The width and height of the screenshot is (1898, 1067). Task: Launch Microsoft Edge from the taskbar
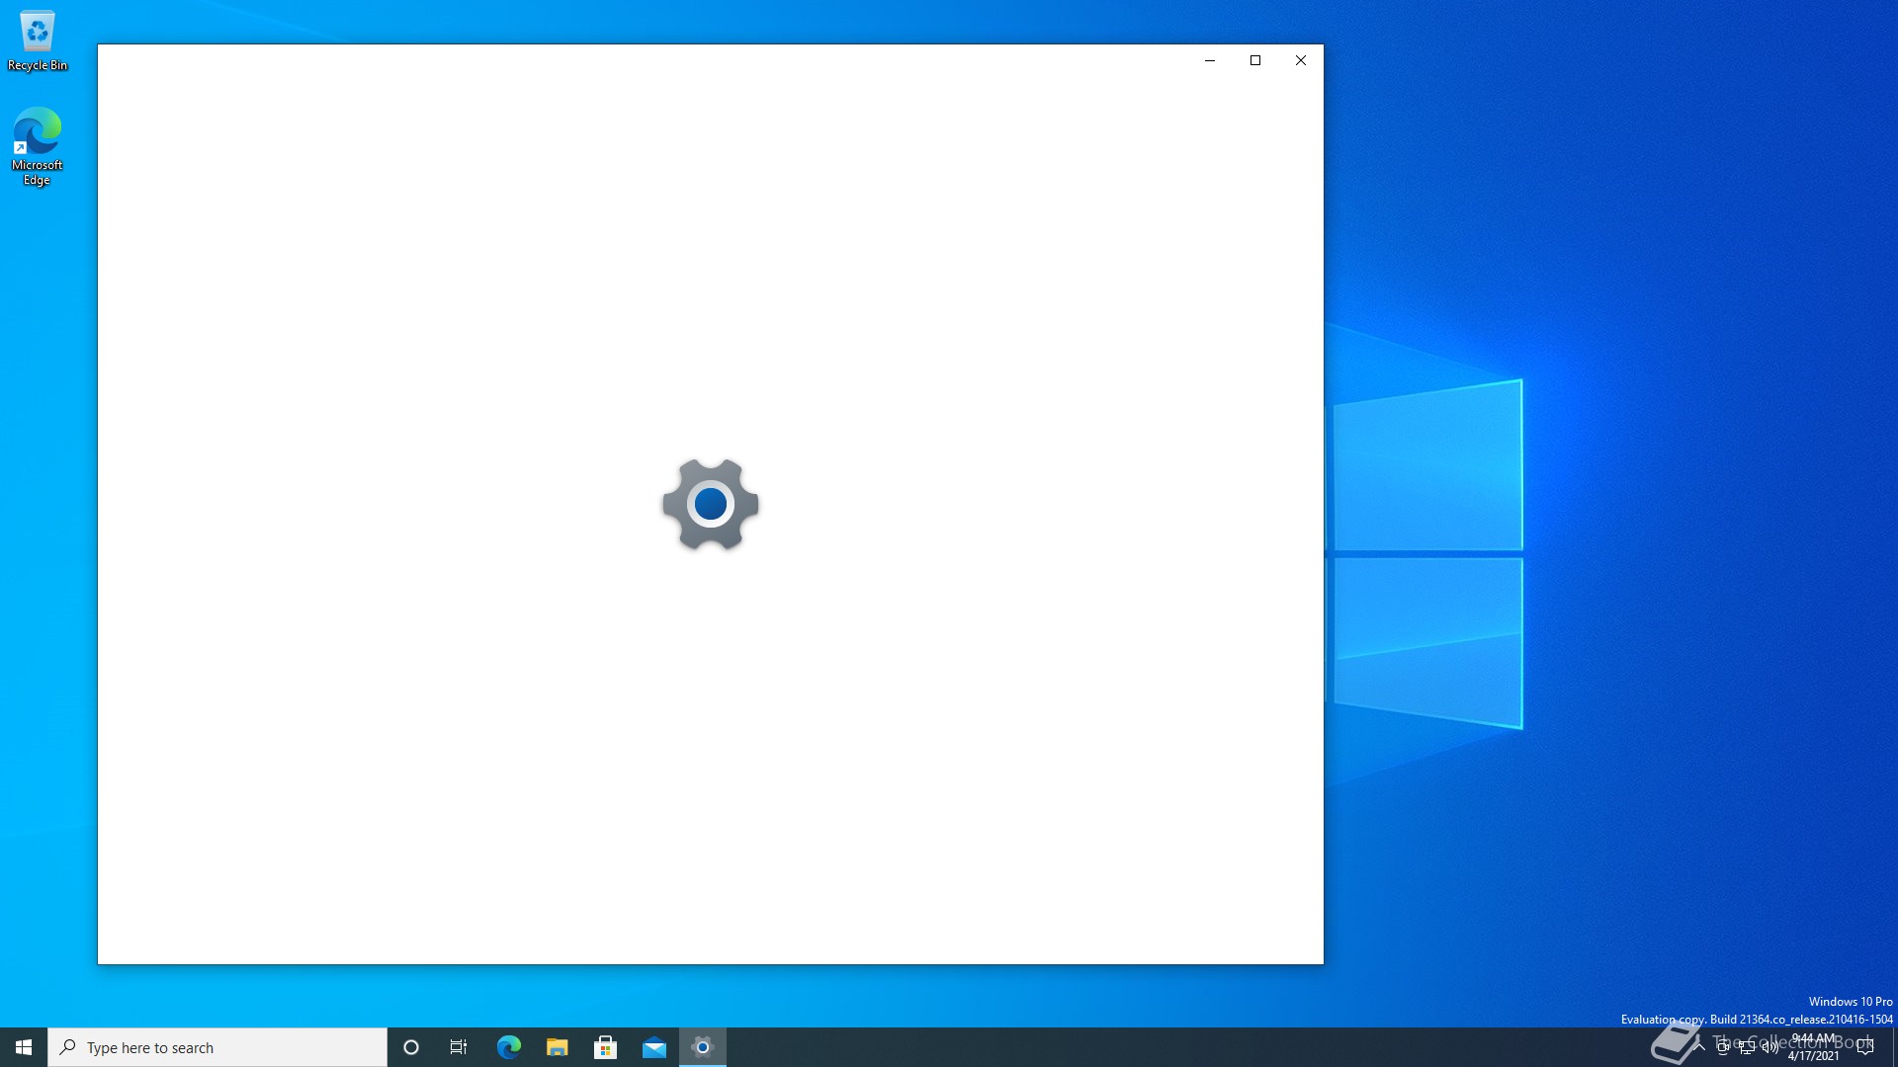pos(508,1047)
